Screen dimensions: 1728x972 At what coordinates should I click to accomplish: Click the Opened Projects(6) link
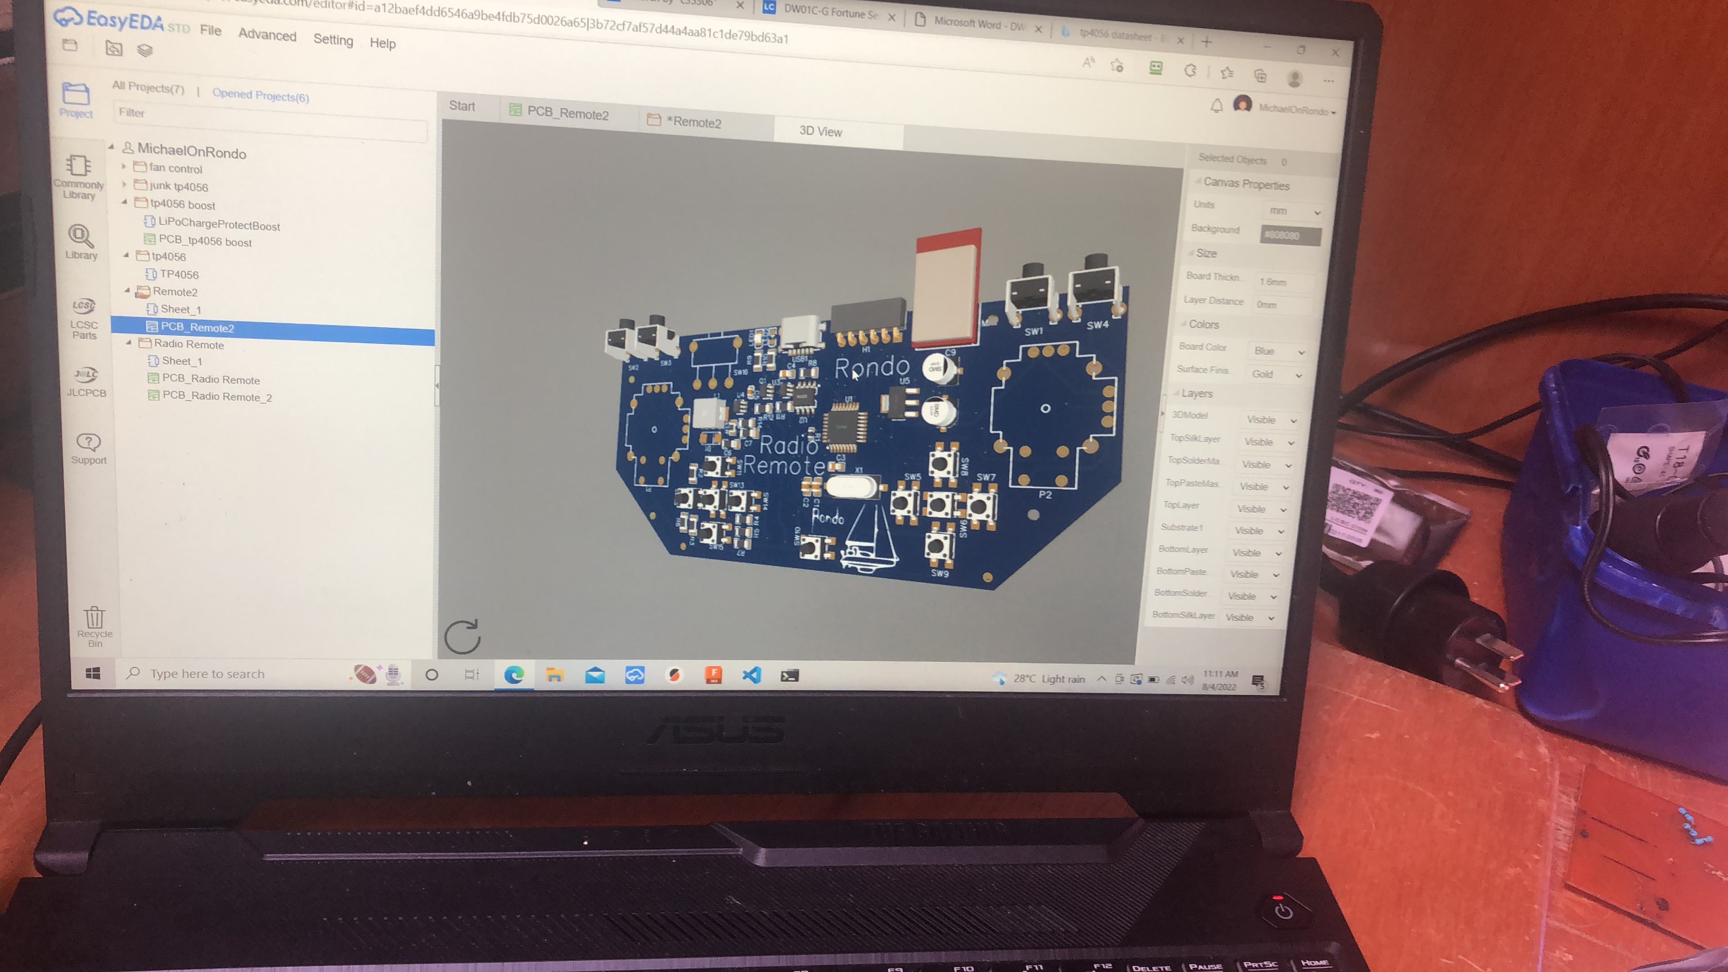coord(260,95)
